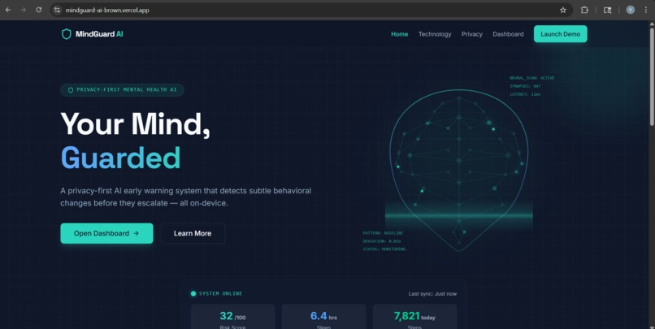Click the page vertical scrollbar thumb
This screenshot has width=655, height=329.
point(652,76)
